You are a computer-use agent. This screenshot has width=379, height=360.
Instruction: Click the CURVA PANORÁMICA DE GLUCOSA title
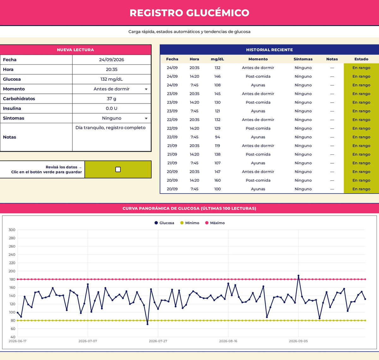189,208
